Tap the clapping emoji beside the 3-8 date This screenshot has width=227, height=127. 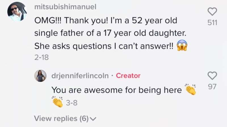[57, 103]
